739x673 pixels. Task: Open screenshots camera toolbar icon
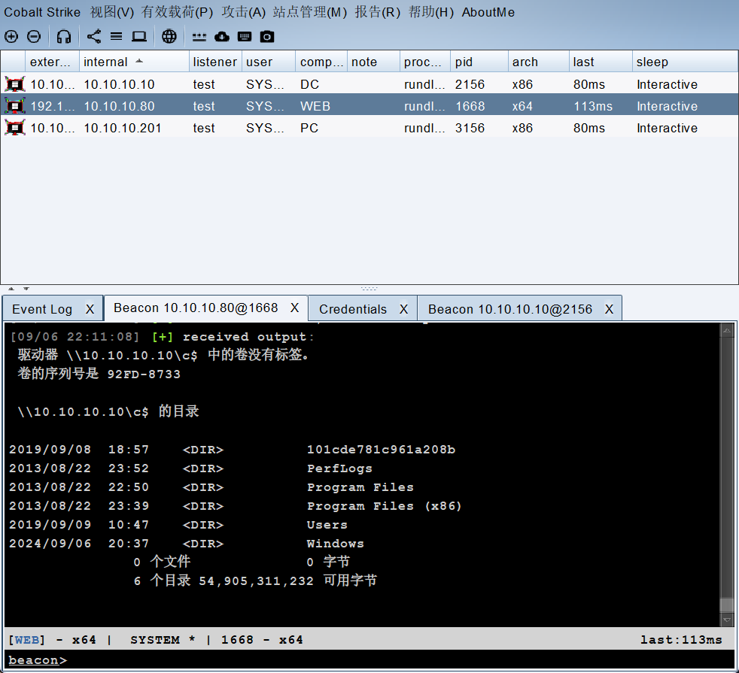(266, 36)
